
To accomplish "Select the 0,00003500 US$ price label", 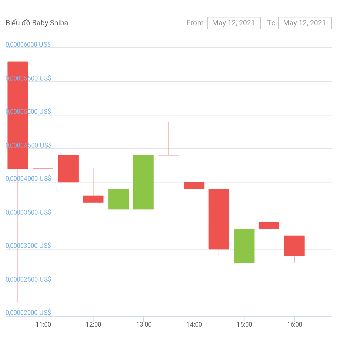I will coord(28,212).
